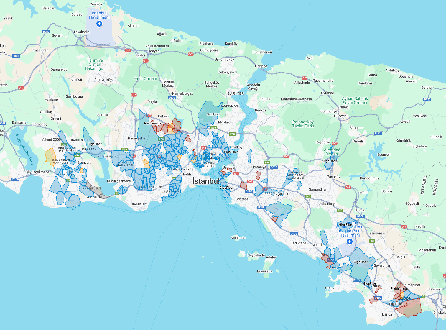446x330 pixels.
Task: Select the Büyükada island label
Action: coord(265,271)
